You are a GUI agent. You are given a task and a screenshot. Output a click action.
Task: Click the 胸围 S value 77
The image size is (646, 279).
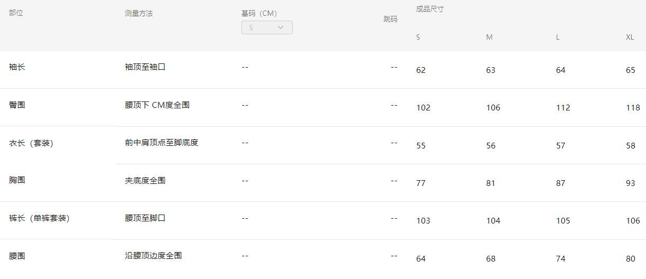coord(421,183)
